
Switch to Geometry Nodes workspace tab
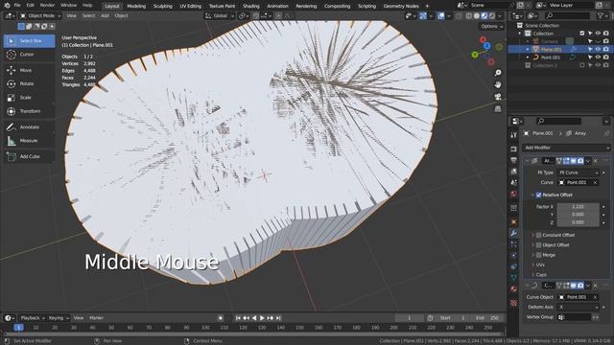click(401, 6)
